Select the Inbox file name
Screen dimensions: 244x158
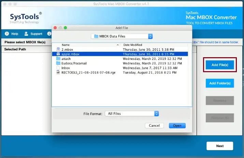[x=66, y=68]
